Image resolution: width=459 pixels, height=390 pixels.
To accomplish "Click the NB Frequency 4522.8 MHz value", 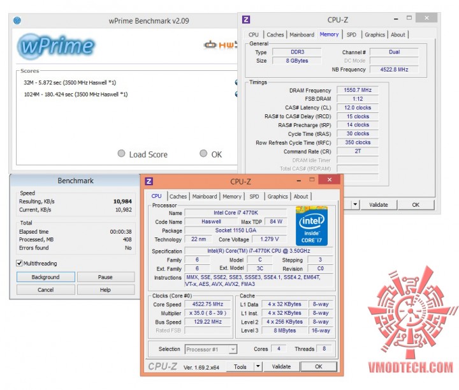I will pos(394,70).
